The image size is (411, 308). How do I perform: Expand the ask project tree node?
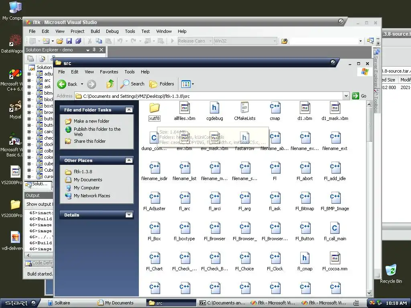point(29,87)
